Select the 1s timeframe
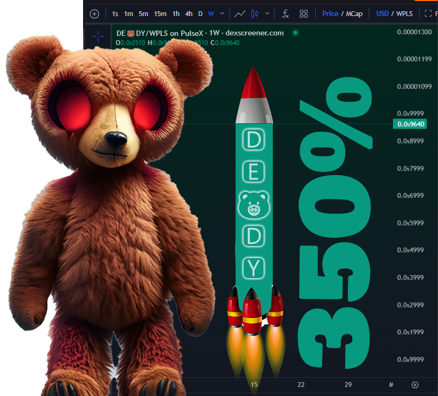This screenshot has width=438, height=396. [115, 14]
